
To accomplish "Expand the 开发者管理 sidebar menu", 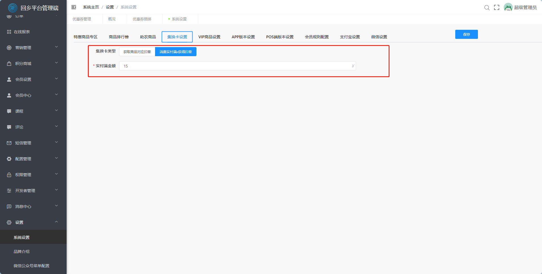I will coord(33,191).
